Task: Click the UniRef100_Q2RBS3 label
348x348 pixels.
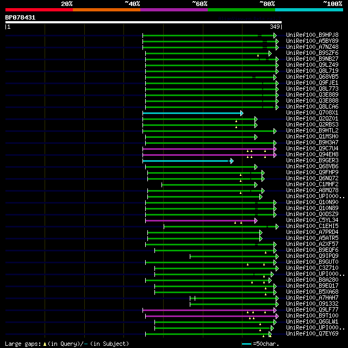Action: [312, 125]
